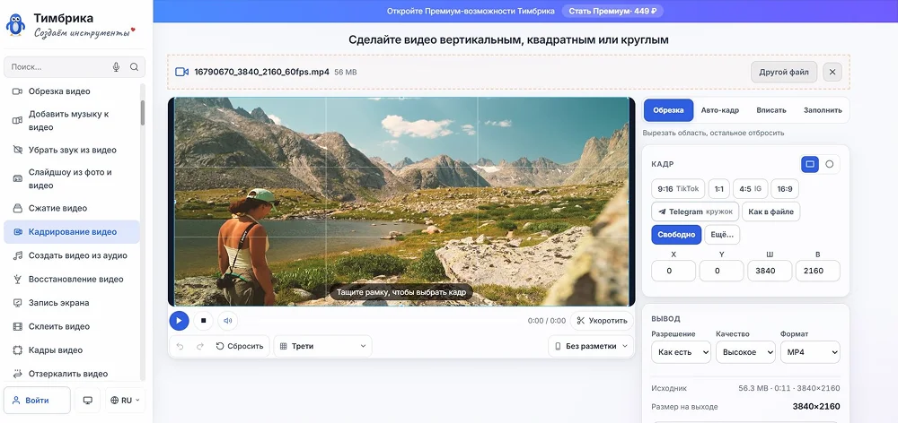
Task: Click Стать Премиум 449 ₽ button
Action: 612,11
